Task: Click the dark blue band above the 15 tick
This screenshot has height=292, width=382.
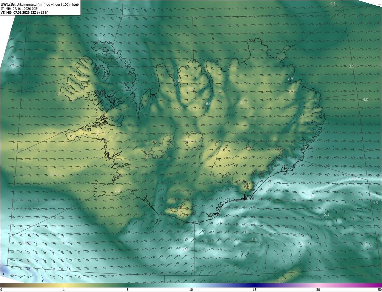Action: pos(255,285)
